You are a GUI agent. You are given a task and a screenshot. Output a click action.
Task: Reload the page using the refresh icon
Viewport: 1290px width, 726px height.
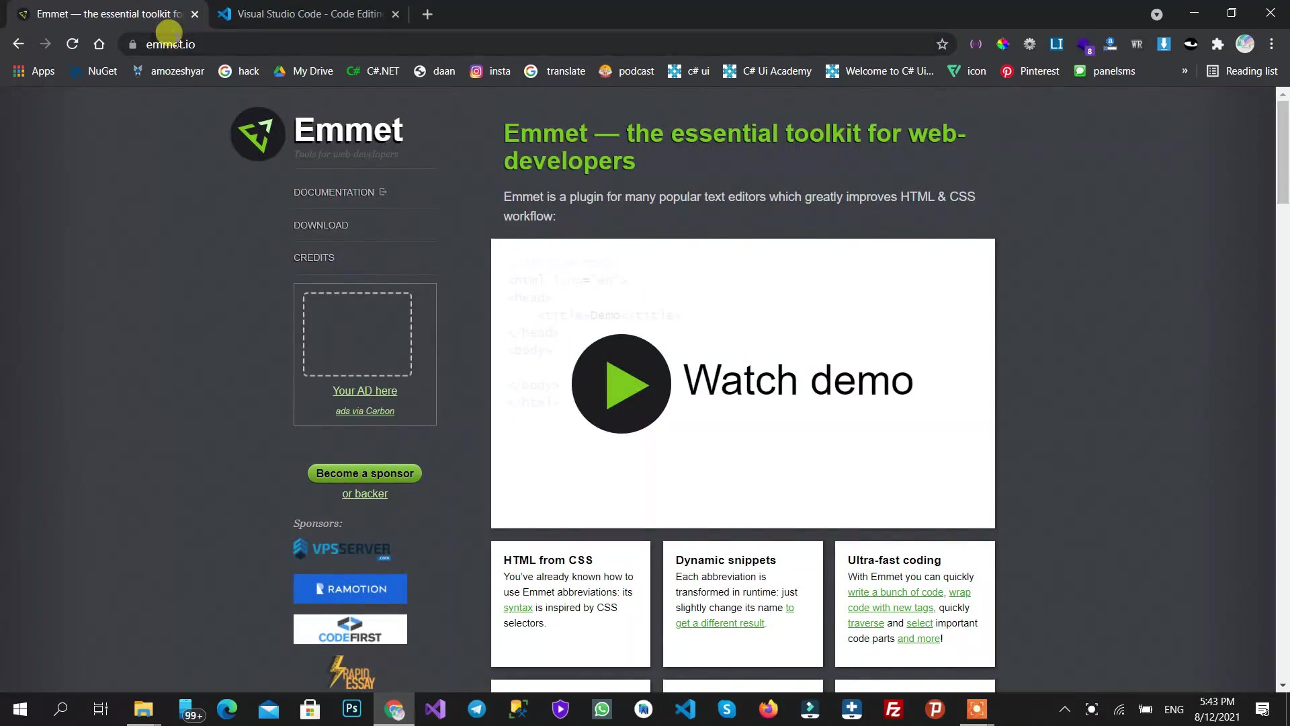[x=72, y=44]
